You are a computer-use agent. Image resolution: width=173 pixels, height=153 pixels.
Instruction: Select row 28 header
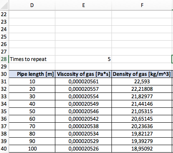click(x=4, y=59)
